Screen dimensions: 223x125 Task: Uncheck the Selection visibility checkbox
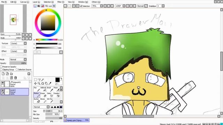click(x=81, y=6)
